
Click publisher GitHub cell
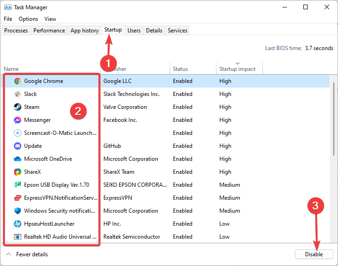(112, 146)
